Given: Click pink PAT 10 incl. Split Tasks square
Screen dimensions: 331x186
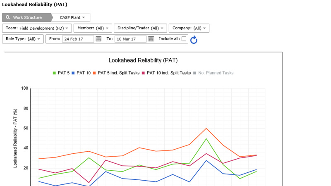Looking at the screenshot, I should pyautogui.click(x=143, y=73).
